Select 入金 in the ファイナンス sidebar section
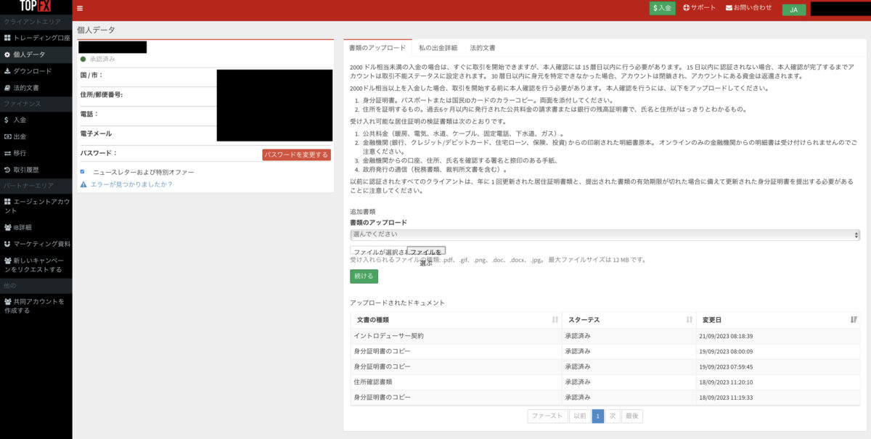This screenshot has height=439, width=871. [19, 120]
